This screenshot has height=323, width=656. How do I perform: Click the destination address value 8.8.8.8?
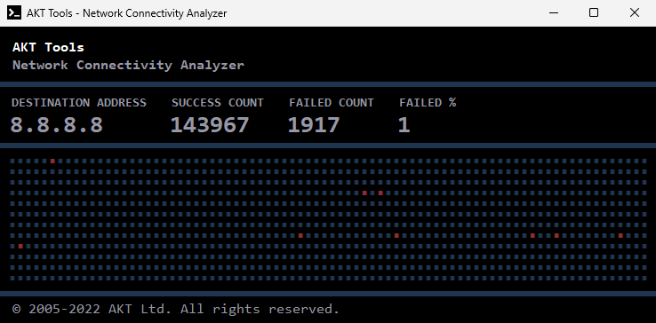(x=57, y=125)
